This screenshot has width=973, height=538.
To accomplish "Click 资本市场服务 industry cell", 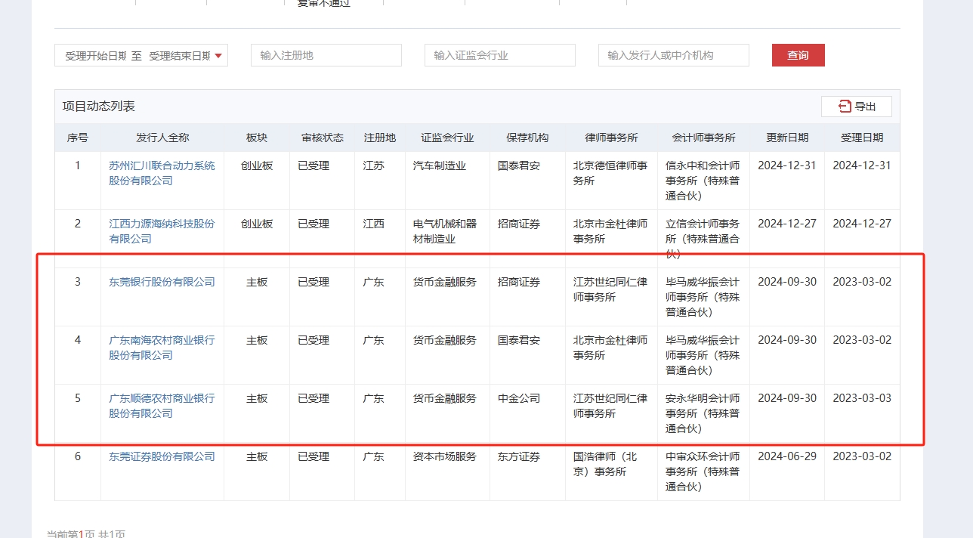I will (445, 456).
